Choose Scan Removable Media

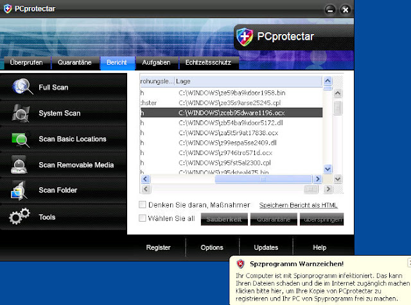(64, 165)
